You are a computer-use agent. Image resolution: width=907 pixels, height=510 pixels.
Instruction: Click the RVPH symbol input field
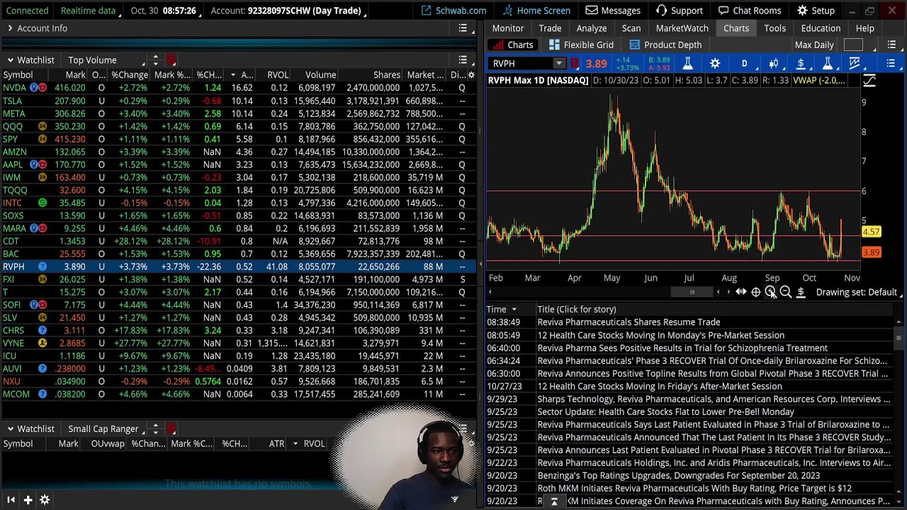521,64
